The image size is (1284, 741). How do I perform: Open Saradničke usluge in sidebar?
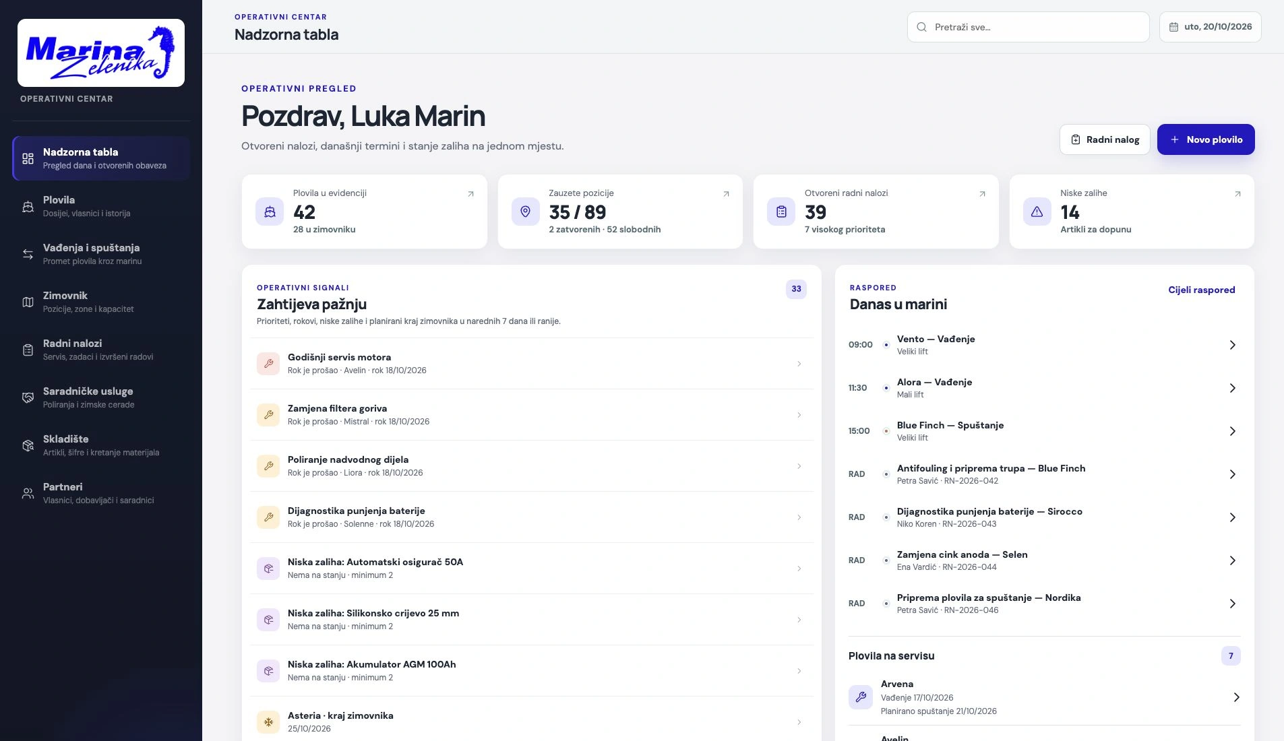point(101,397)
